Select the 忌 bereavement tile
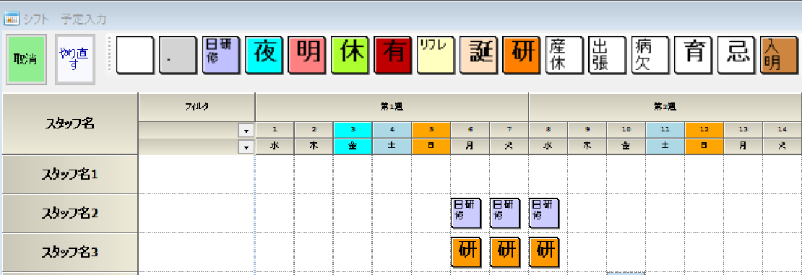Image resolution: width=802 pixels, height=275 pixels. 736,55
